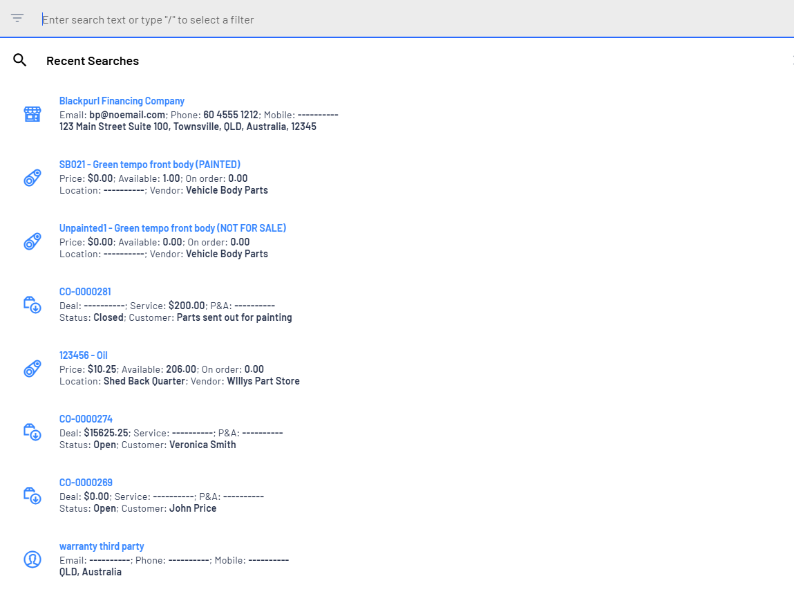Screen dimensions: 794x612
Task: Click the part icon beside Unpainted1
Action: [x=32, y=241]
